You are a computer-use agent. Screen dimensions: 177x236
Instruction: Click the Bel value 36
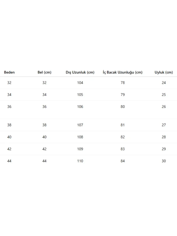pyautogui.click(x=44, y=107)
